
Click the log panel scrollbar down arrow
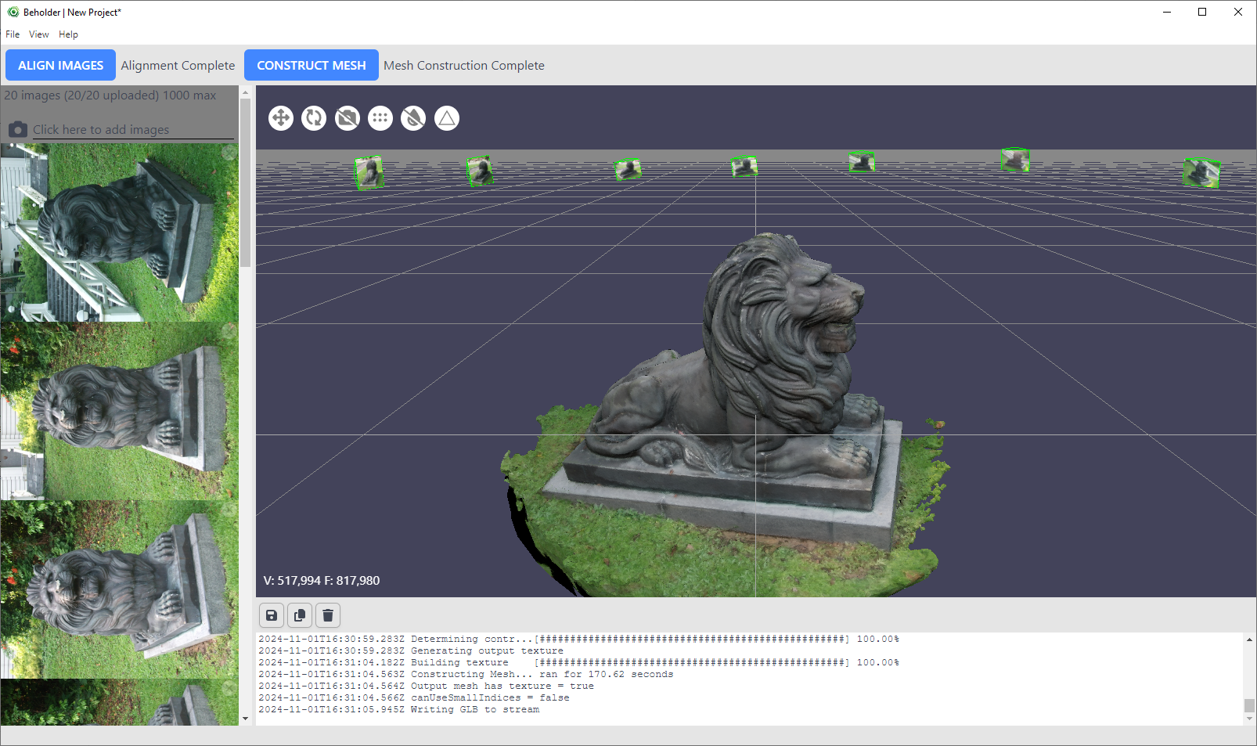tap(1249, 719)
